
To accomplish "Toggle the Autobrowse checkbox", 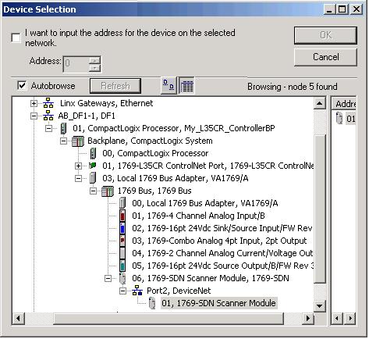I will pyautogui.click(x=22, y=85).
